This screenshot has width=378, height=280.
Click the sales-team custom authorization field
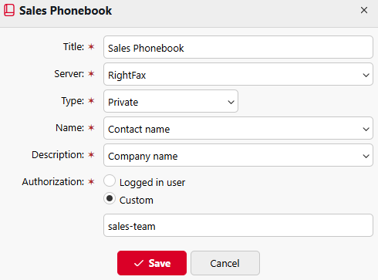click(x=238, y=225)
